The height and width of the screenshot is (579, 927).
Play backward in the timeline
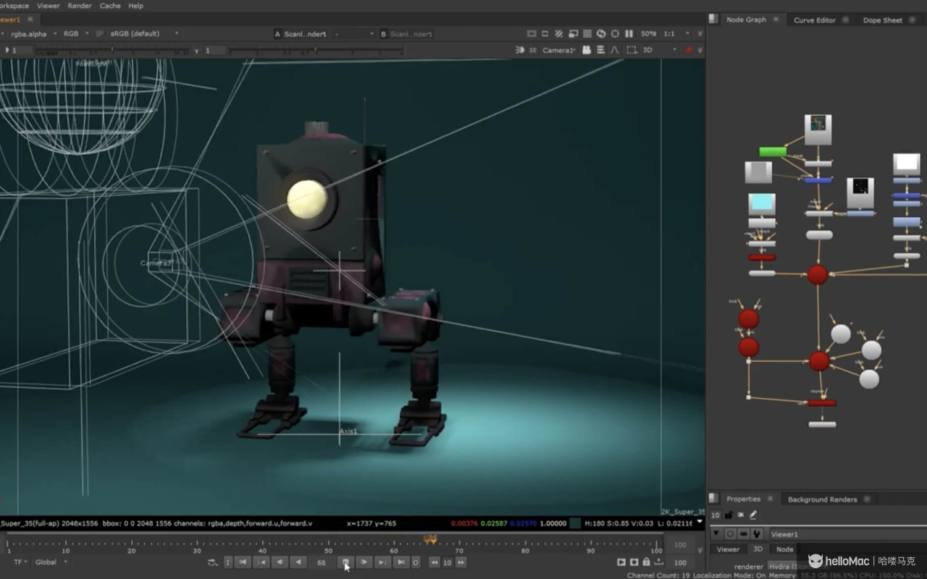tap(298, 562)
